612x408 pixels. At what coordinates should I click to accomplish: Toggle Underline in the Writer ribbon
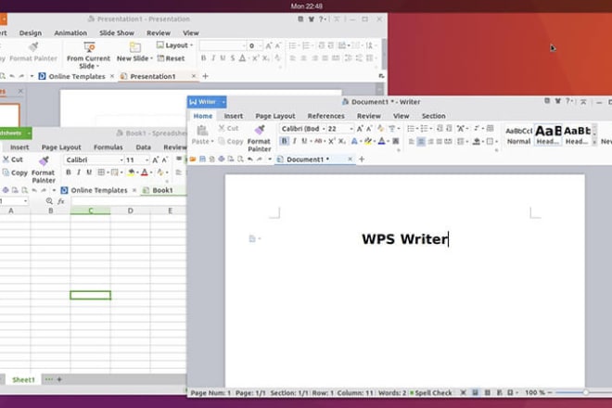(304, 141)
